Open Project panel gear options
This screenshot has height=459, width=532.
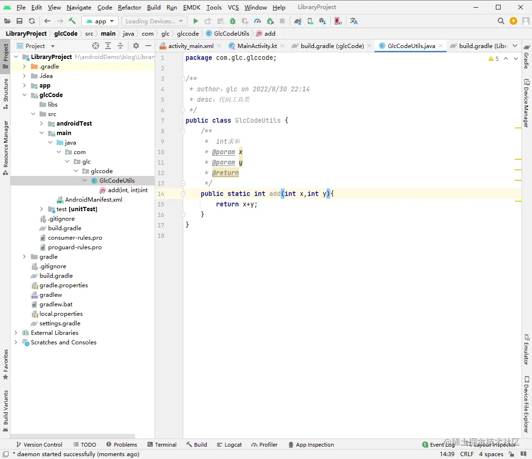click(x=136, y=46)
